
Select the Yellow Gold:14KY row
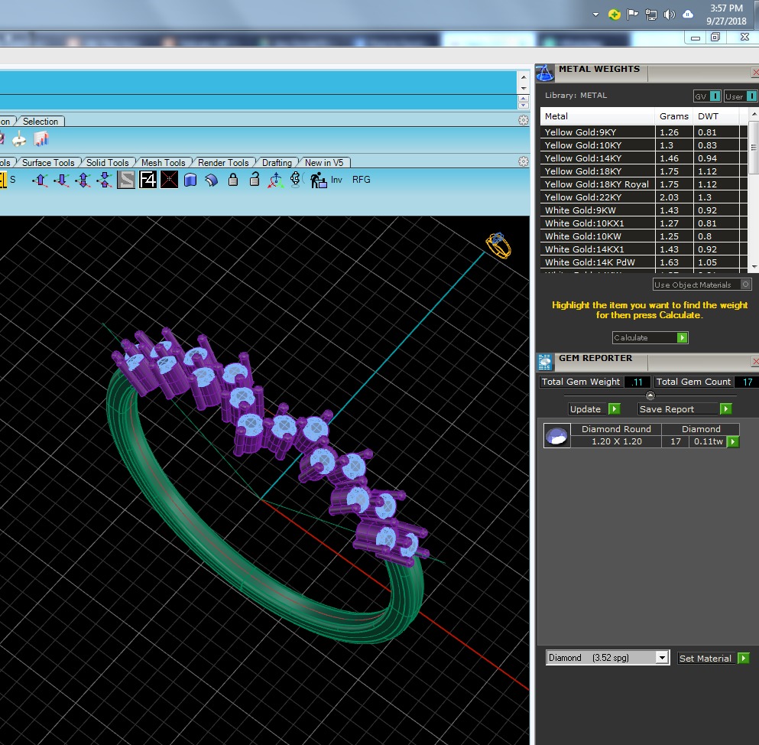click(x=644, y=158)
